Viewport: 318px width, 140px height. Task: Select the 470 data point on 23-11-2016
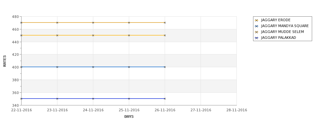pyautogui.click(x=57, y=23)
